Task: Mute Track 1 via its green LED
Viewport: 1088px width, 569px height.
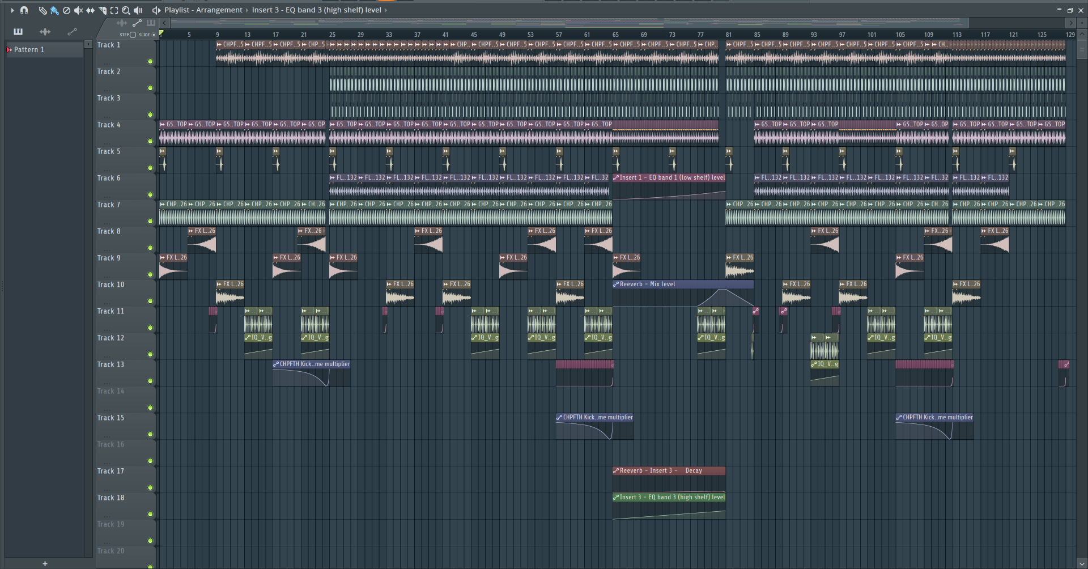Action: pyautogui.click(x=150, y=61)
